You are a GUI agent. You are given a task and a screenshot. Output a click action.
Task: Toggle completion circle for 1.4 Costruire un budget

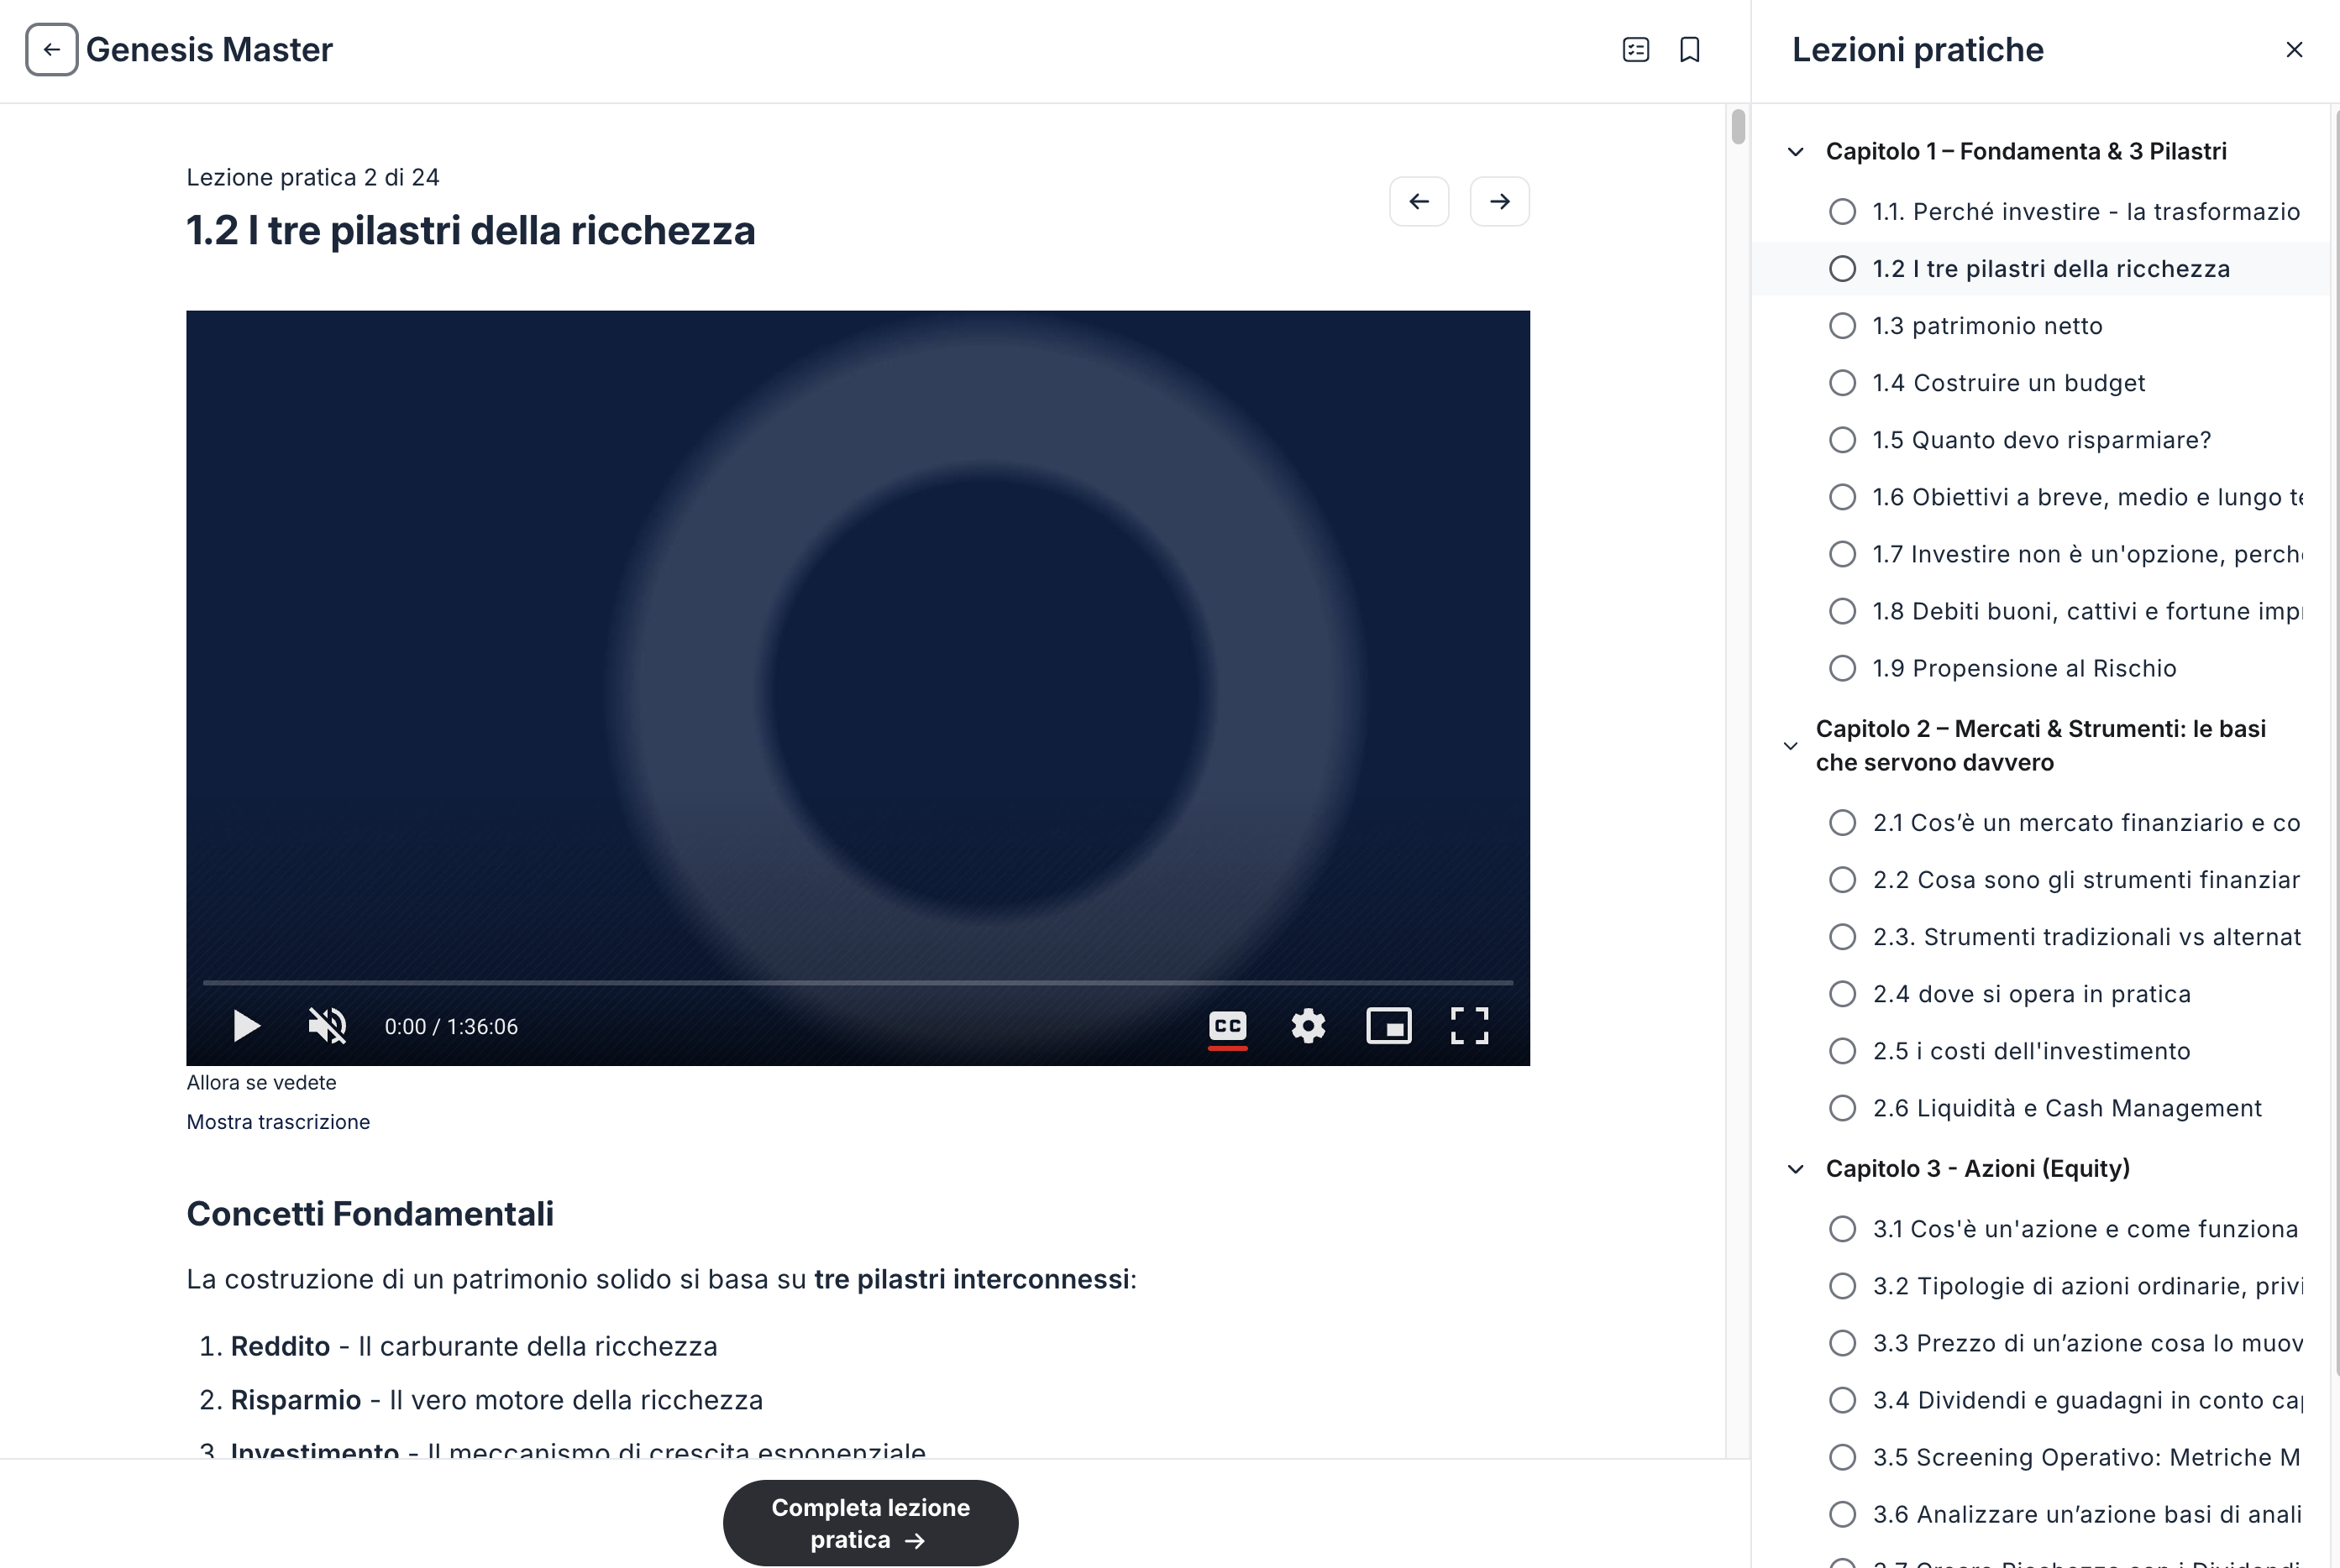pyautogui.click(x=1842, y=383)
